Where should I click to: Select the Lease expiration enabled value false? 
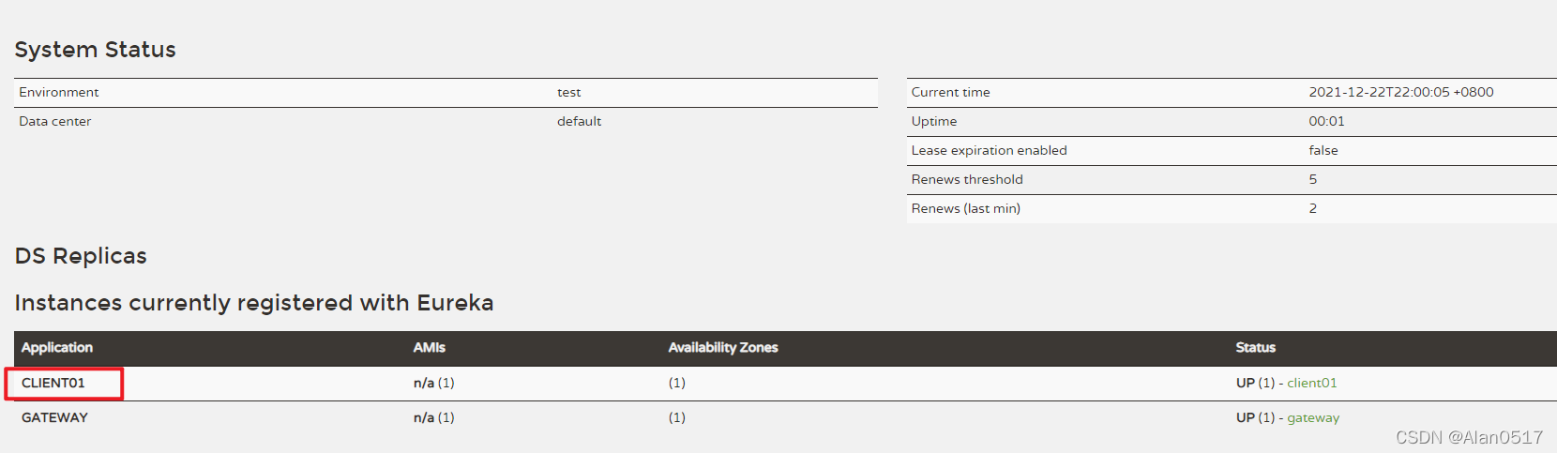(x=1323, y=150)
